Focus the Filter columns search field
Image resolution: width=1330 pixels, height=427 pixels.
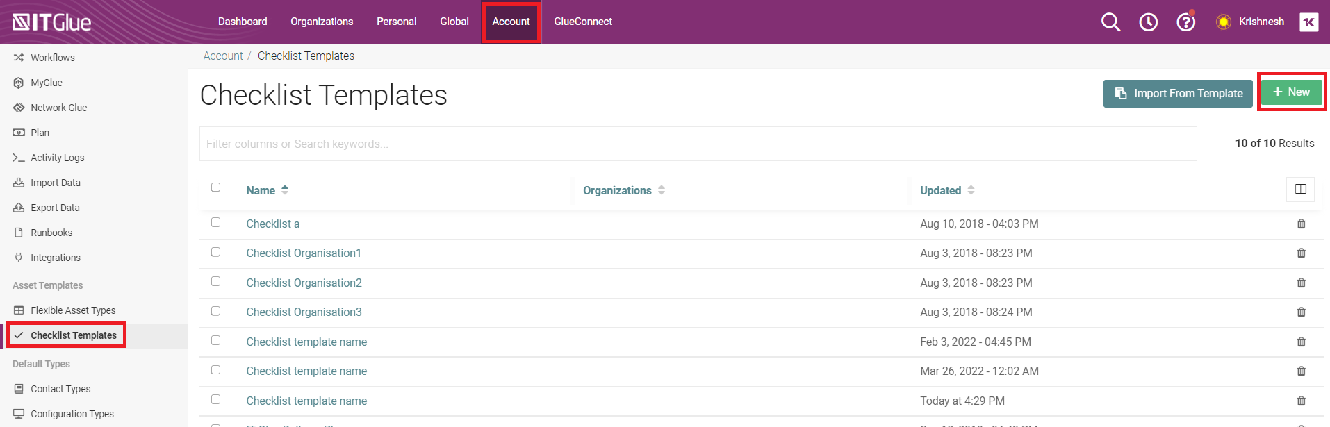coord(698,144)
